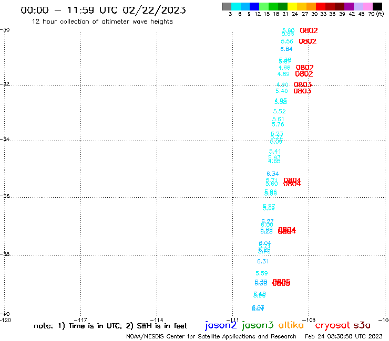Select the black legend color swatch
Screen dimensions: 389x341
pyautogui.click(x=377, y=6)
